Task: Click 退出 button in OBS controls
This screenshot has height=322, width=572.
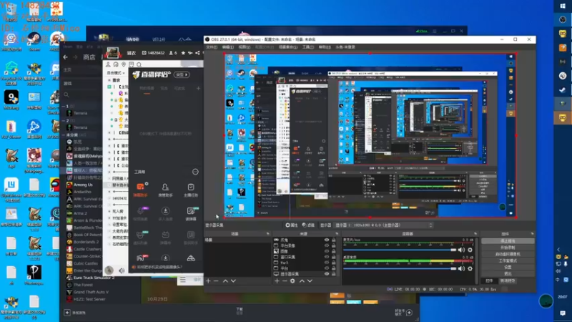Action: (x=508, y=273)
